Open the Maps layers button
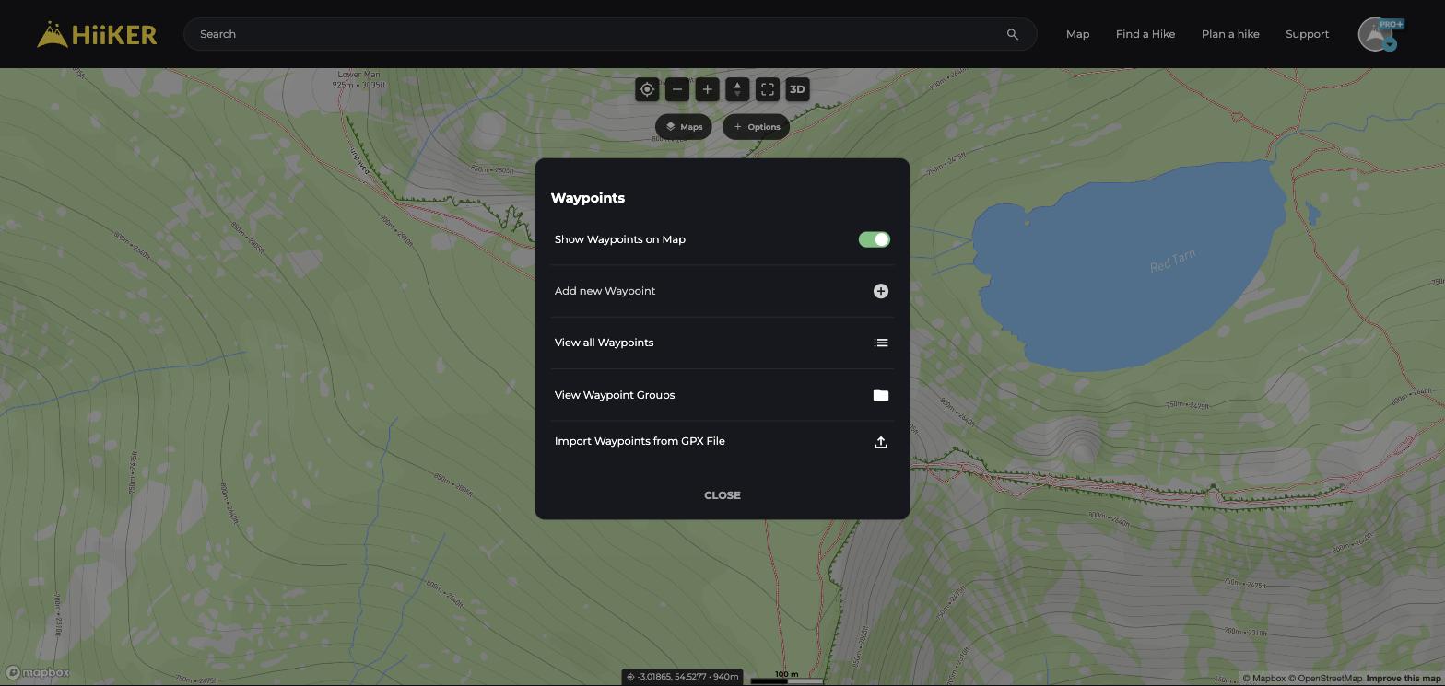Viewport: 1445px width, 686px height. click(x=684, y=127)
